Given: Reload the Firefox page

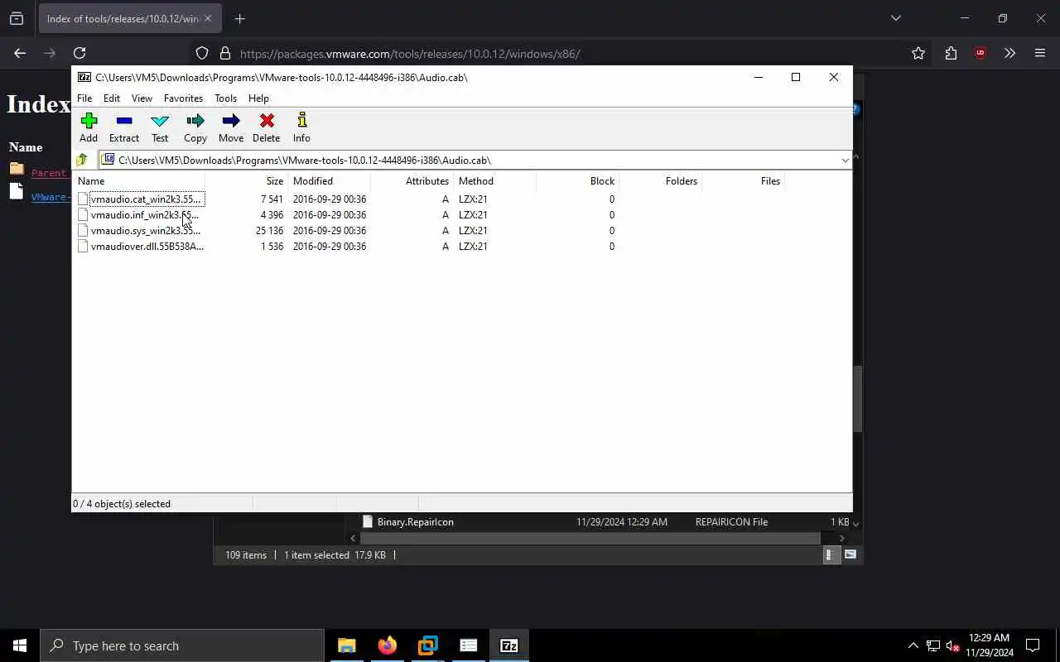Looking at the screenshot, I should (79, 53).
